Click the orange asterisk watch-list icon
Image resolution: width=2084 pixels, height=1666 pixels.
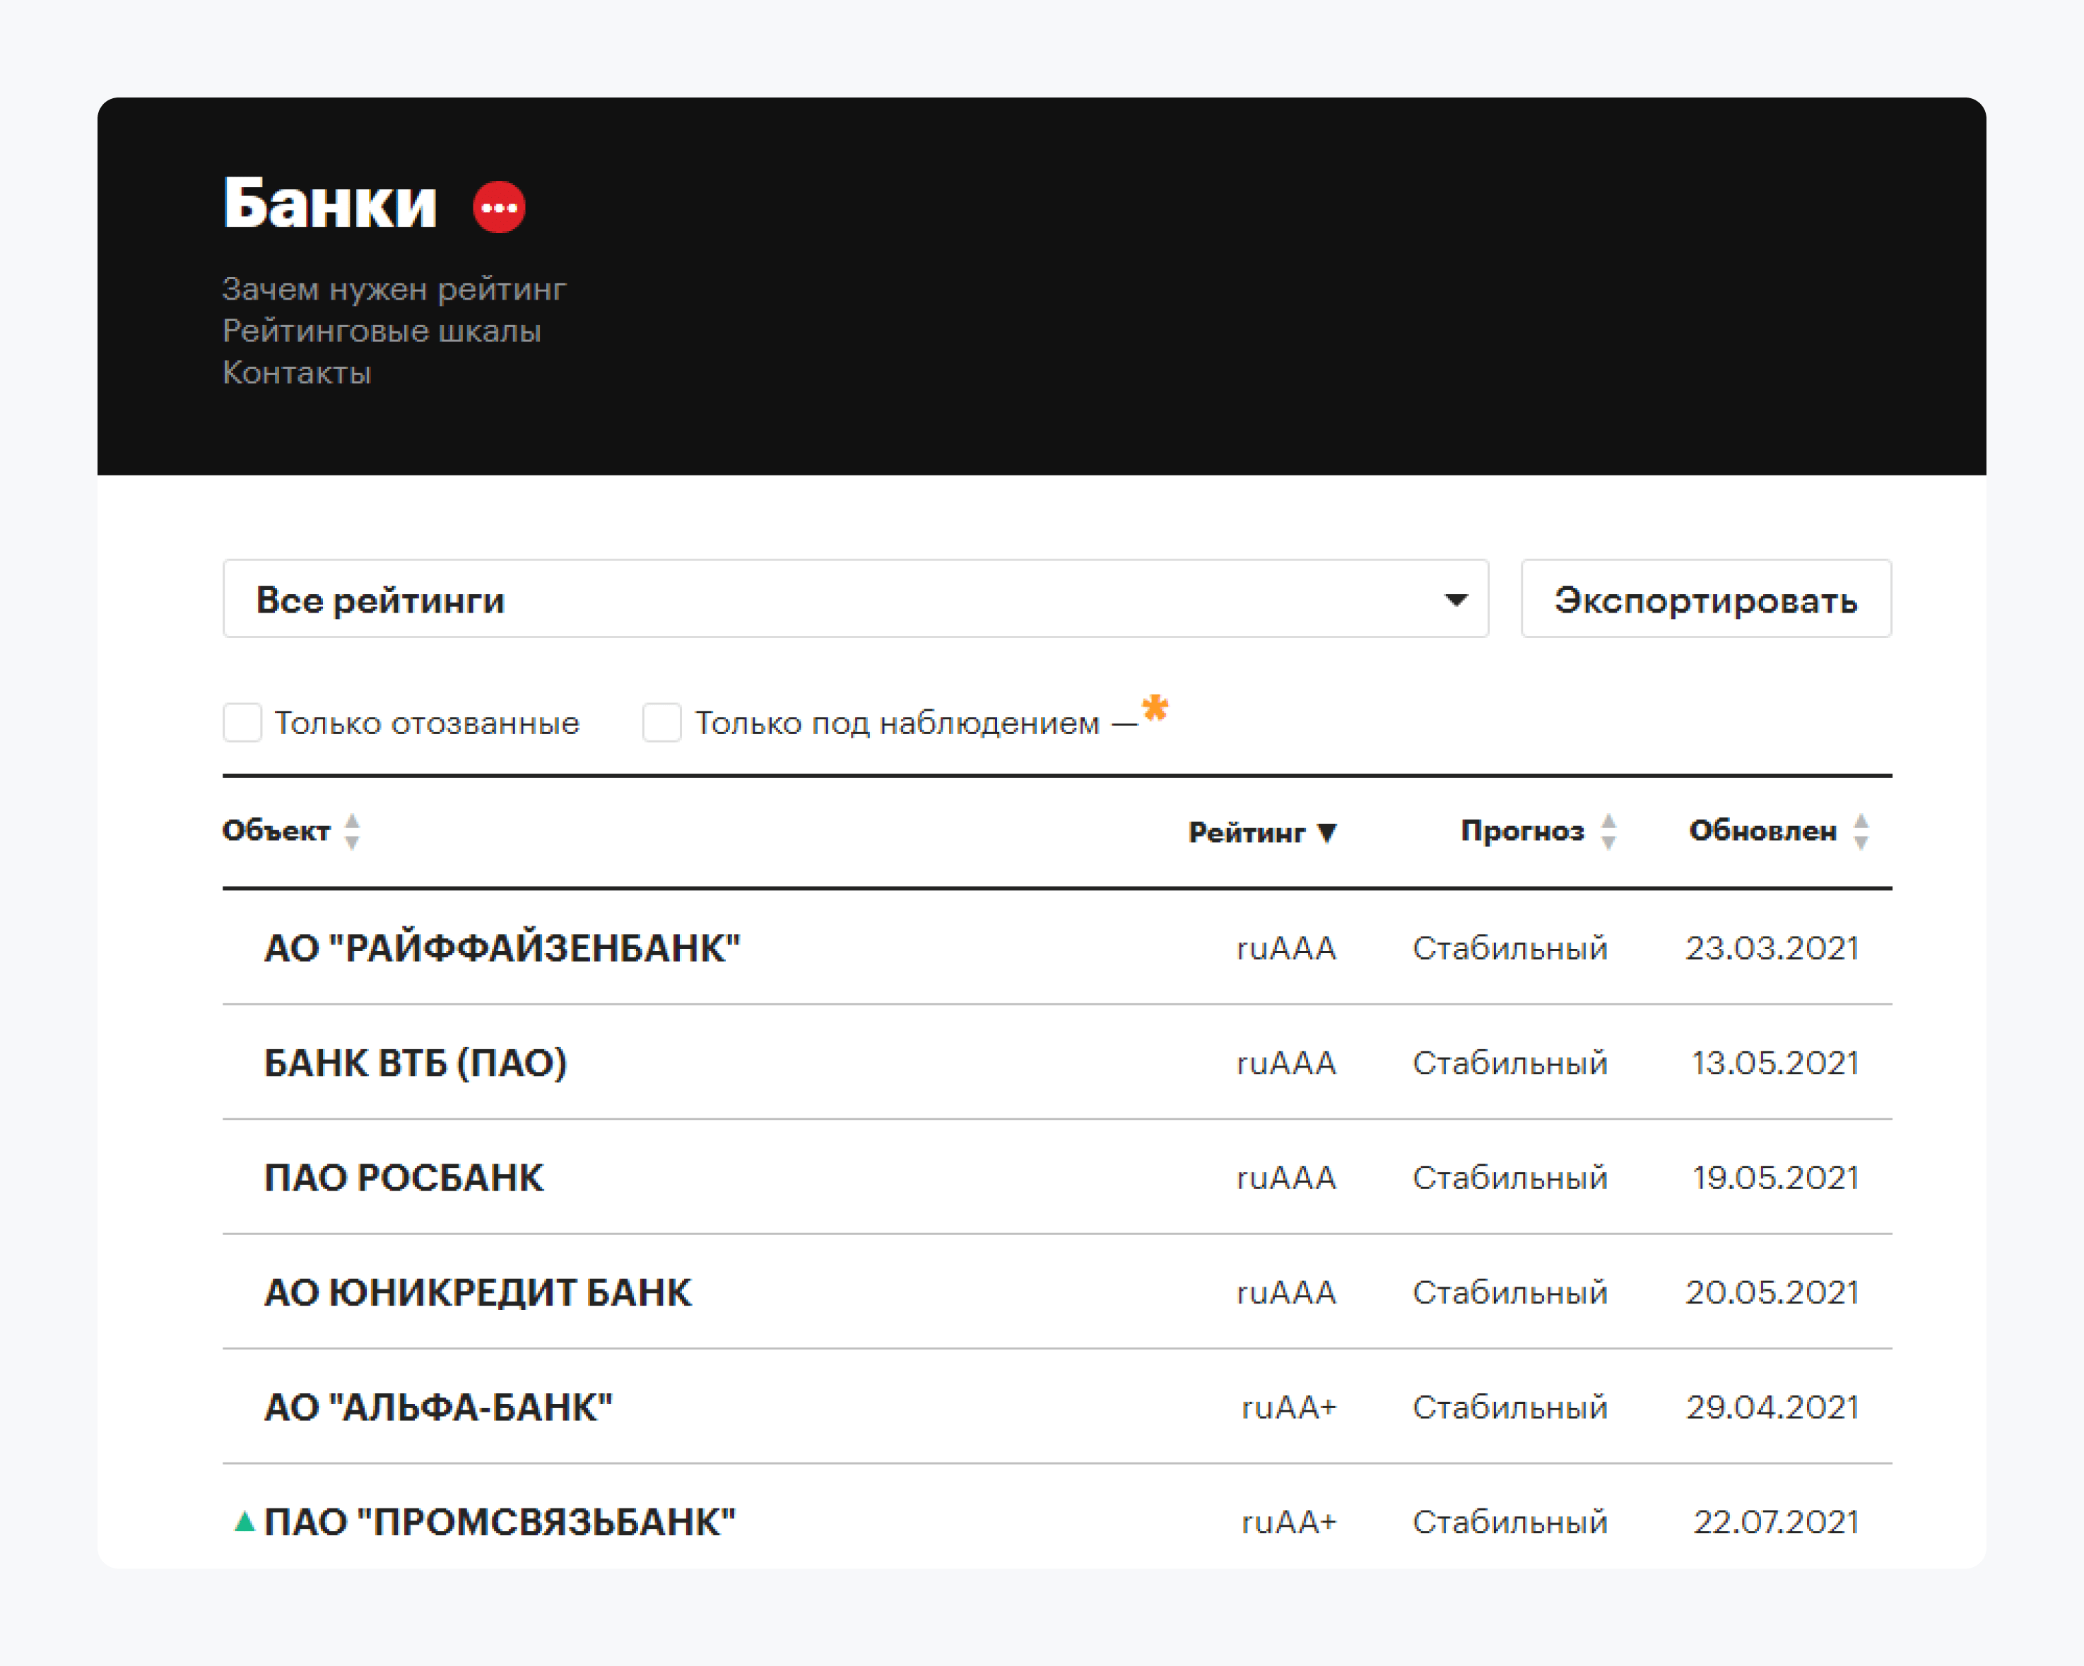click(1155, 709)
